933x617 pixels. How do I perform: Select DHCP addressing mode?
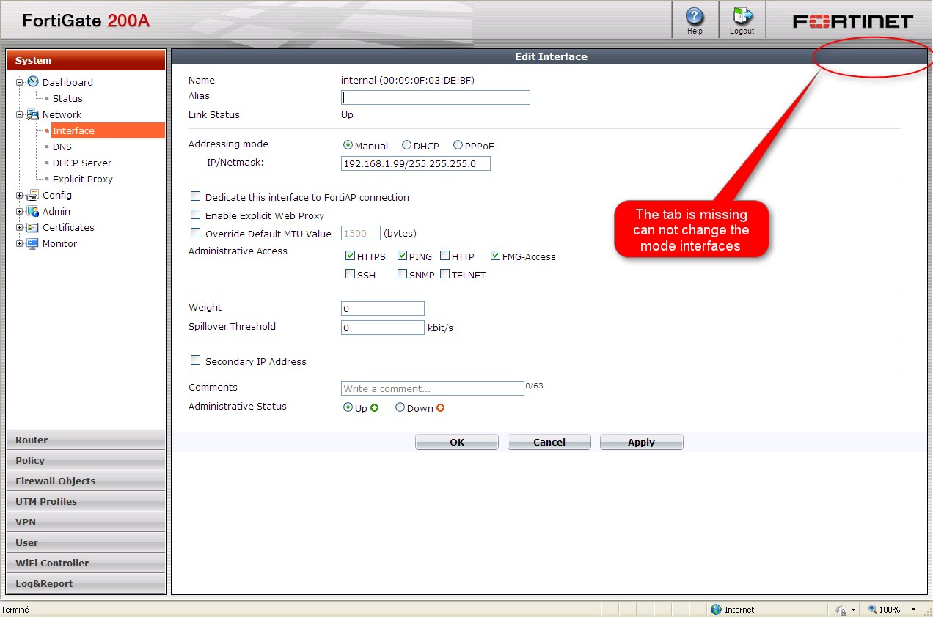[x=406, y=145]
